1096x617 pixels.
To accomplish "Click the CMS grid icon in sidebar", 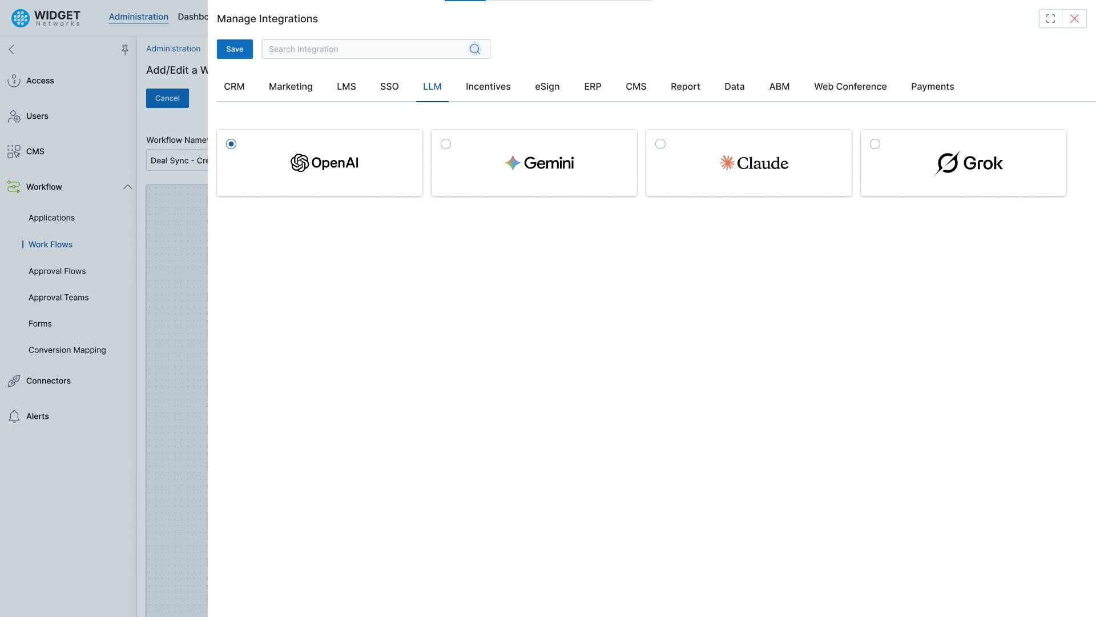I will (x=14, y=151).
